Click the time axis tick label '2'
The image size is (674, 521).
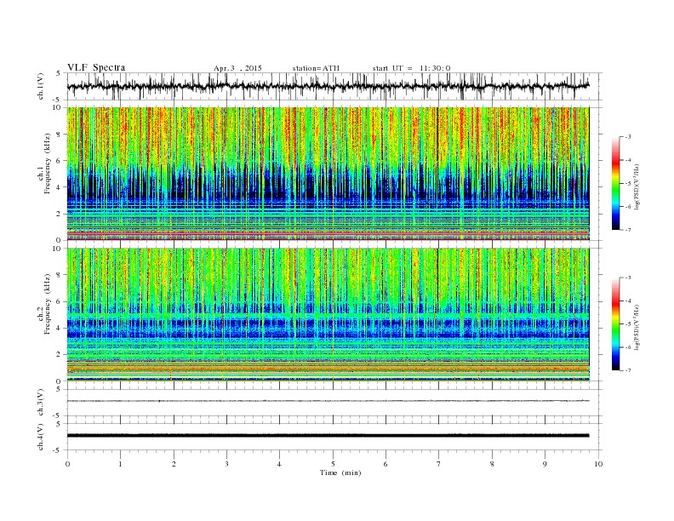[174, 464]
